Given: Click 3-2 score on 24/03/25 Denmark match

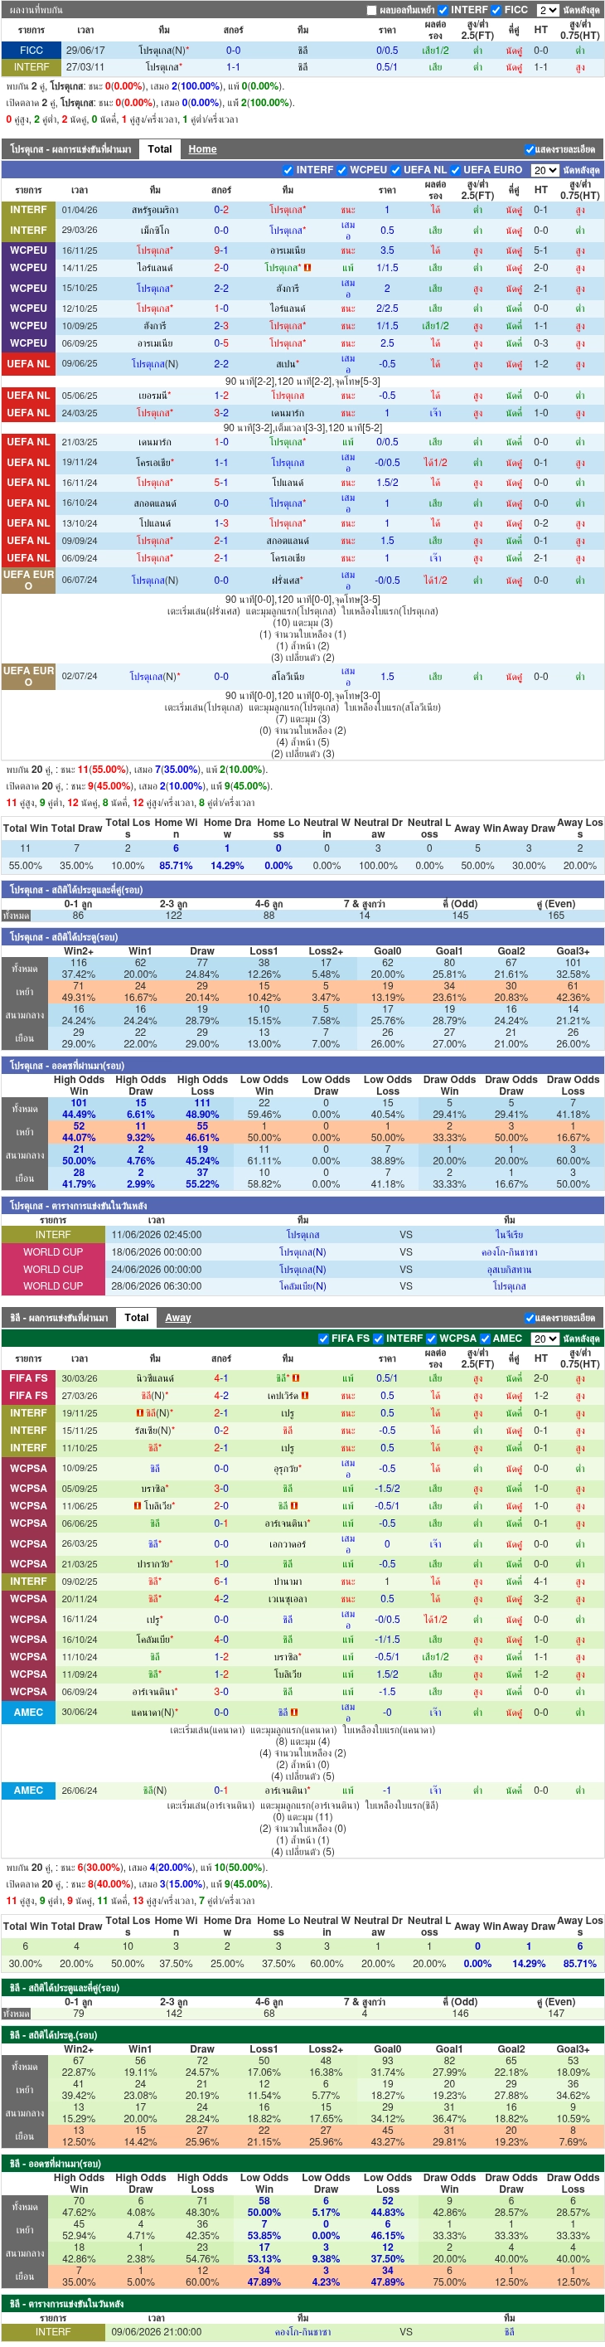Looking at the screenshot, I should (x=220, y=413).
